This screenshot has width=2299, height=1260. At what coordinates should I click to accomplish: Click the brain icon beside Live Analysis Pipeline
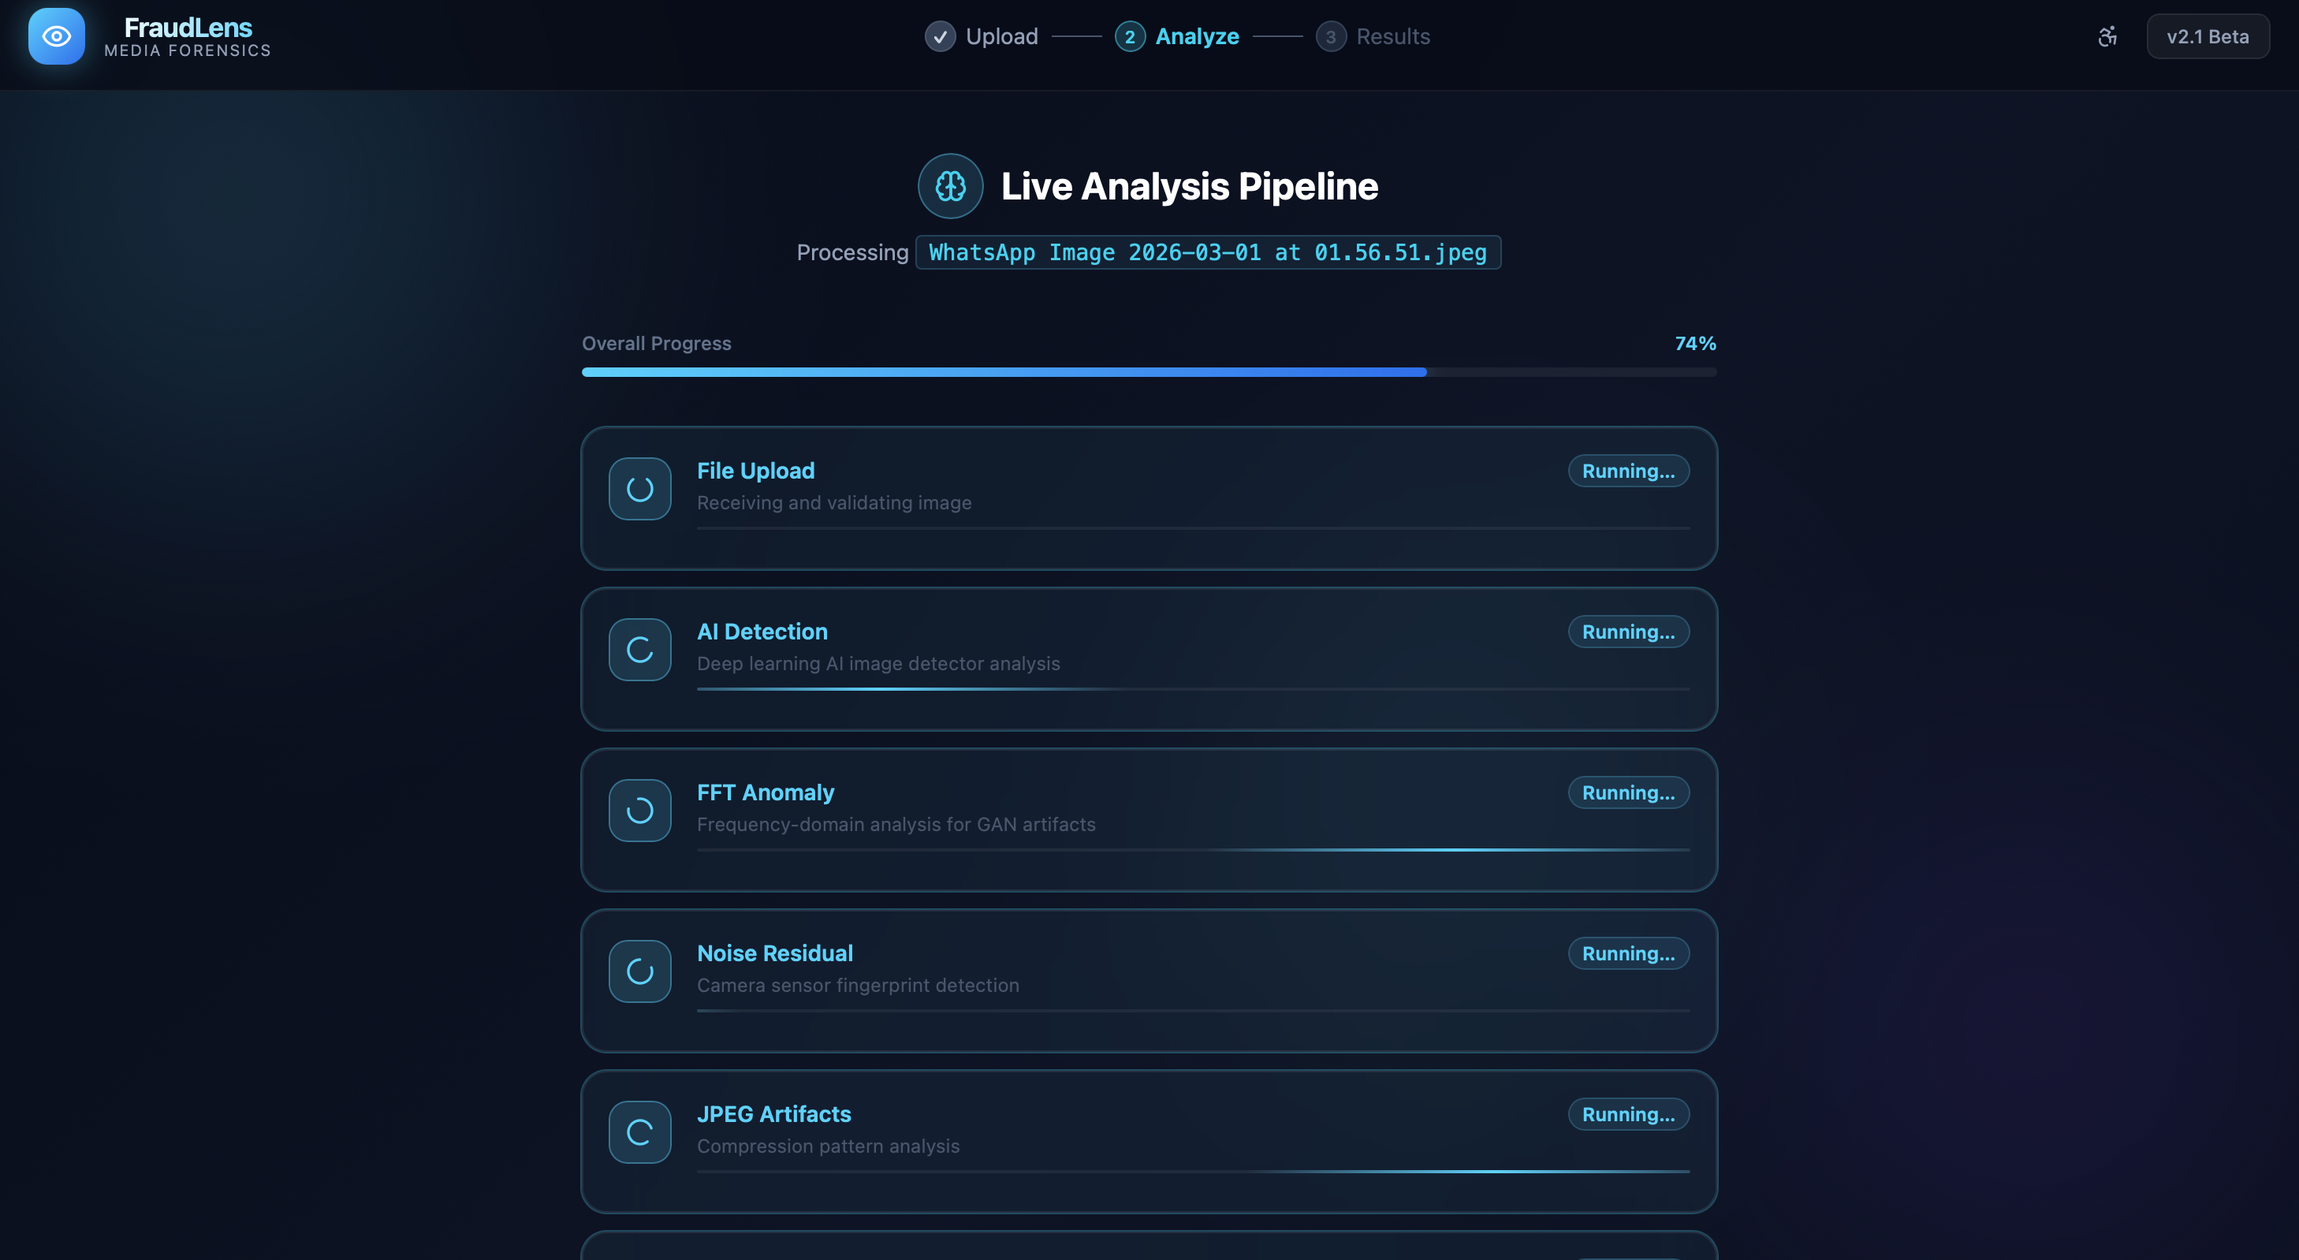(x=951, y=187)
